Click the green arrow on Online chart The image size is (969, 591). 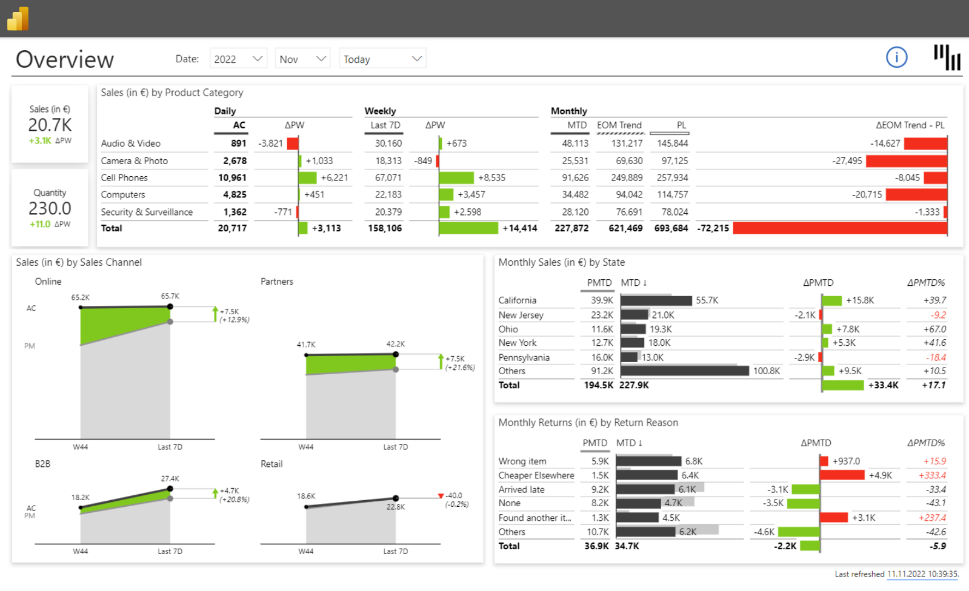coord(215,314)
